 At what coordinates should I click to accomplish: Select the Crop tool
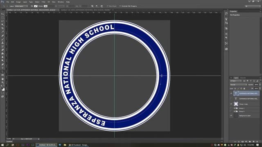click(x=2, y=28)
